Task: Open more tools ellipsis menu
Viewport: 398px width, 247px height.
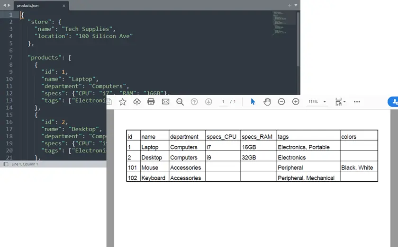Action: click(357, 102)
